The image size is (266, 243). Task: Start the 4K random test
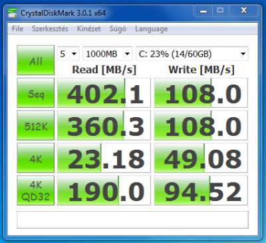point(36,158)
